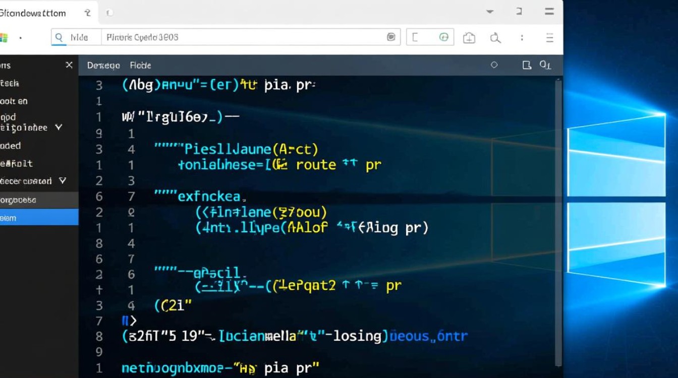Image resolution: width=678 pixels, height=378 pixels.
Task: Select the highlighted item in the left sidebar
Action: 39,218
